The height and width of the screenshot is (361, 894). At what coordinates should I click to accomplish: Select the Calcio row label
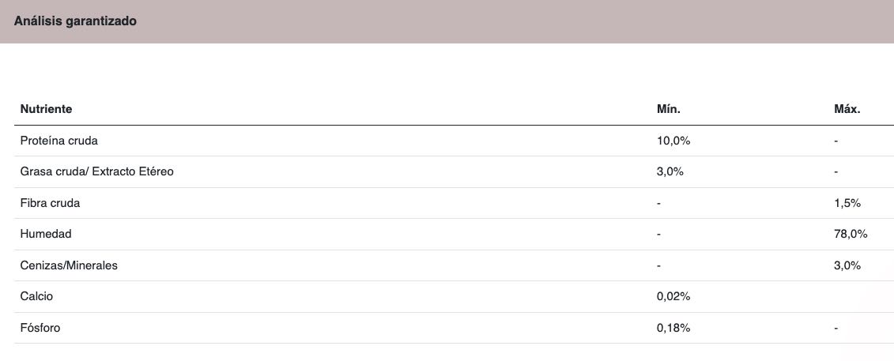point(37,297)
